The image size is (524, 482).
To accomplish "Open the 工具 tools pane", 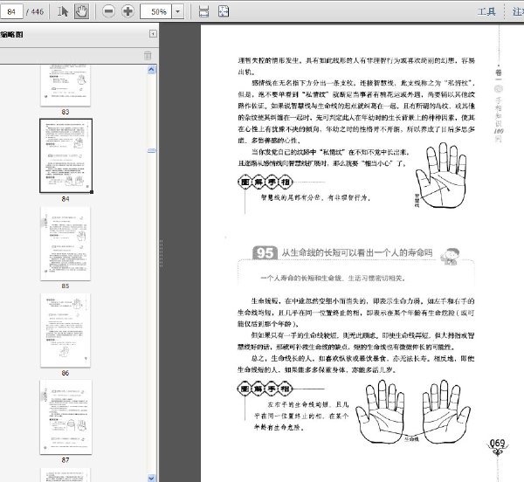I will [x=486, y=12].
